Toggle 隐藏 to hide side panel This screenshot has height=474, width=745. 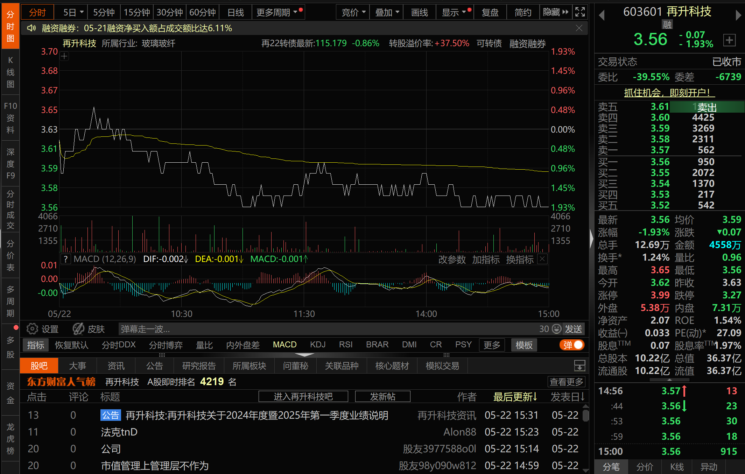[x=556, y=13]
